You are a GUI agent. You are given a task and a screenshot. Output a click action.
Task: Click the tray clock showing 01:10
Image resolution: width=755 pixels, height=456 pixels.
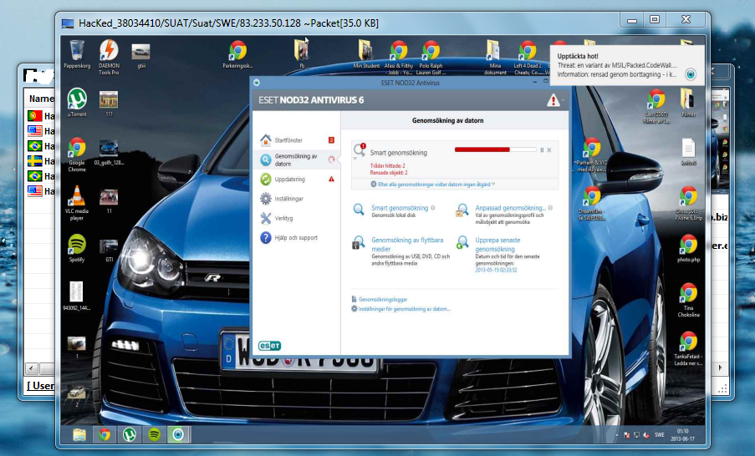683,435
